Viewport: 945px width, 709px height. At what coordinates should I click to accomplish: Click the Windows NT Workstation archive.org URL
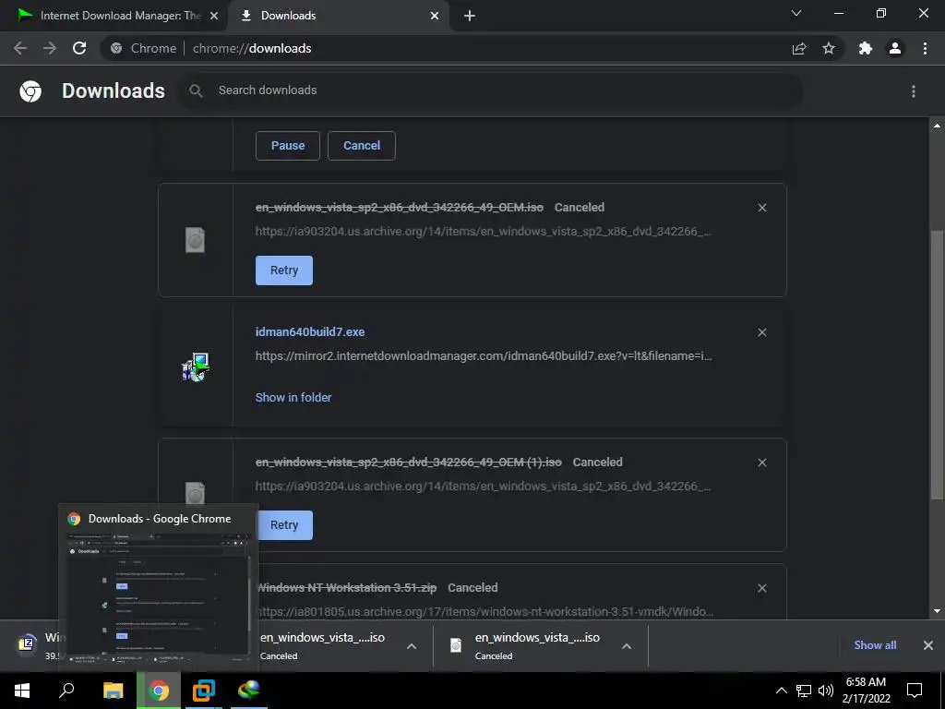pyautogui.click(x=485, y=611)
